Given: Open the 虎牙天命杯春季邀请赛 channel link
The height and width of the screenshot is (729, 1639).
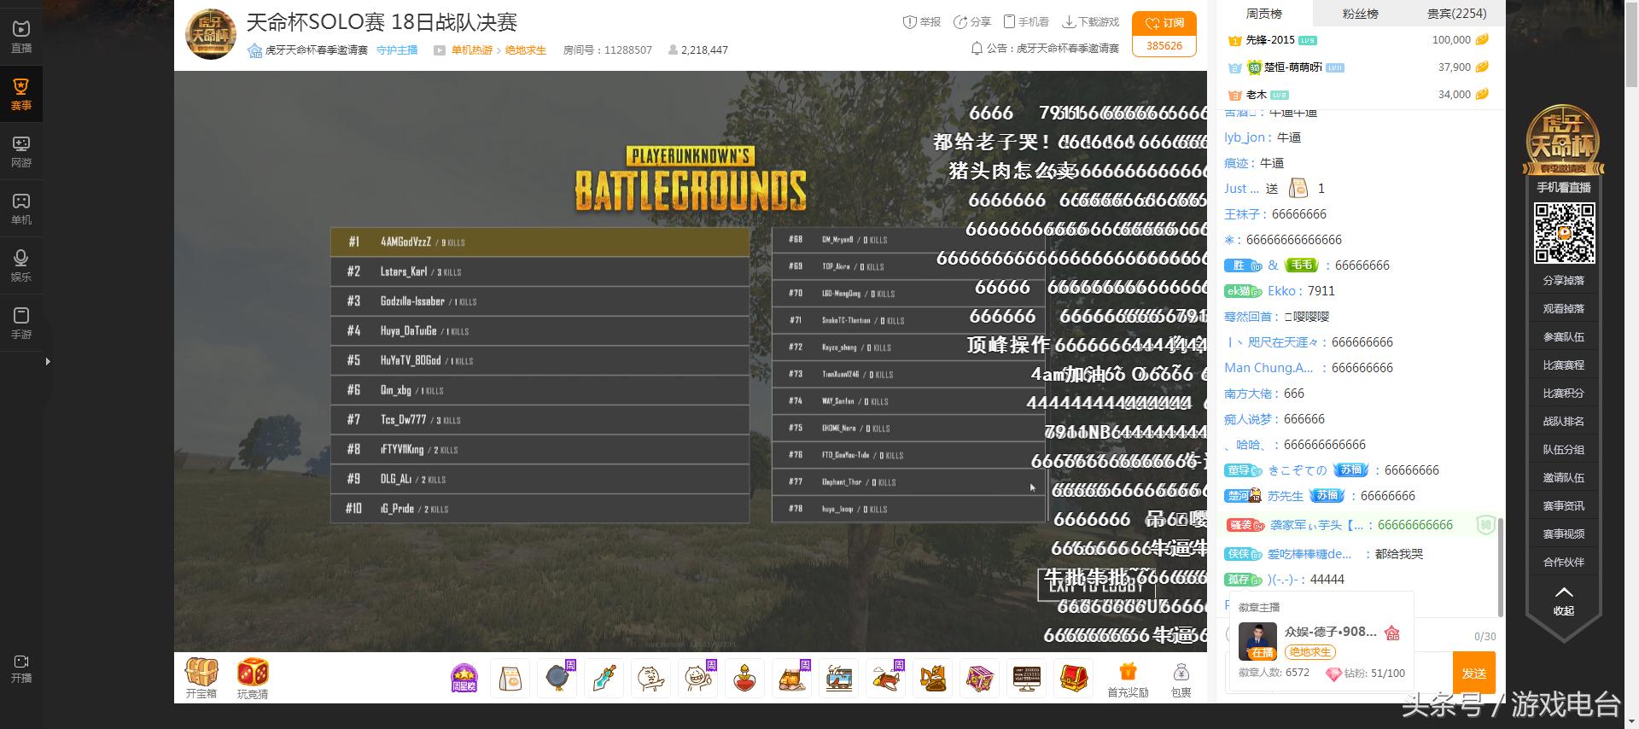Looking at the screenshot, I should 316,50.
